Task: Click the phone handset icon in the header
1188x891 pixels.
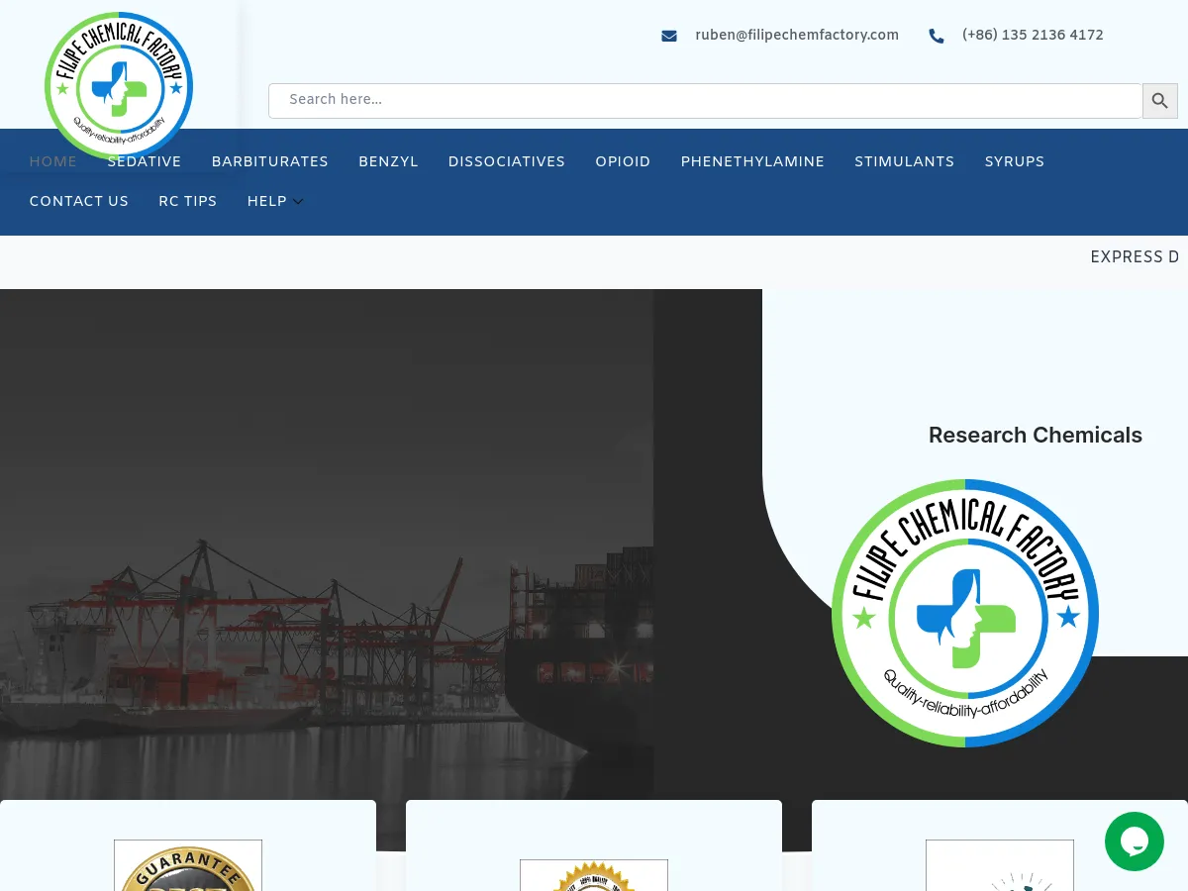Action: point(937,36)
